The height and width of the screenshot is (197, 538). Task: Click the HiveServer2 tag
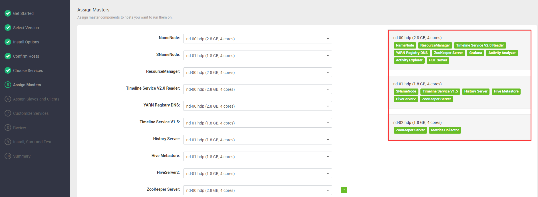click(x=406, y=99)
